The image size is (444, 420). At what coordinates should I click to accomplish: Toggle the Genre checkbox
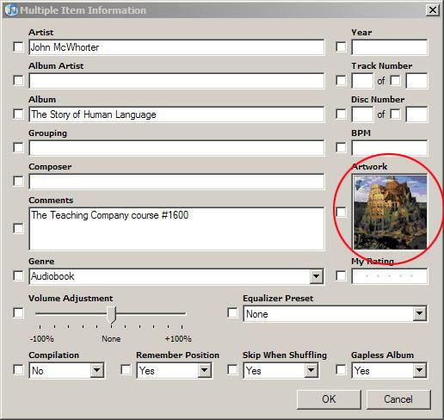pos(19,276)
